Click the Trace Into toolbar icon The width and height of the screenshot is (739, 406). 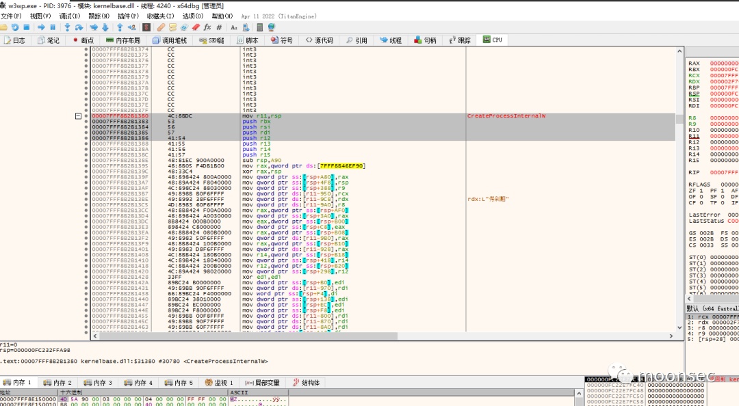coord(93,28)
